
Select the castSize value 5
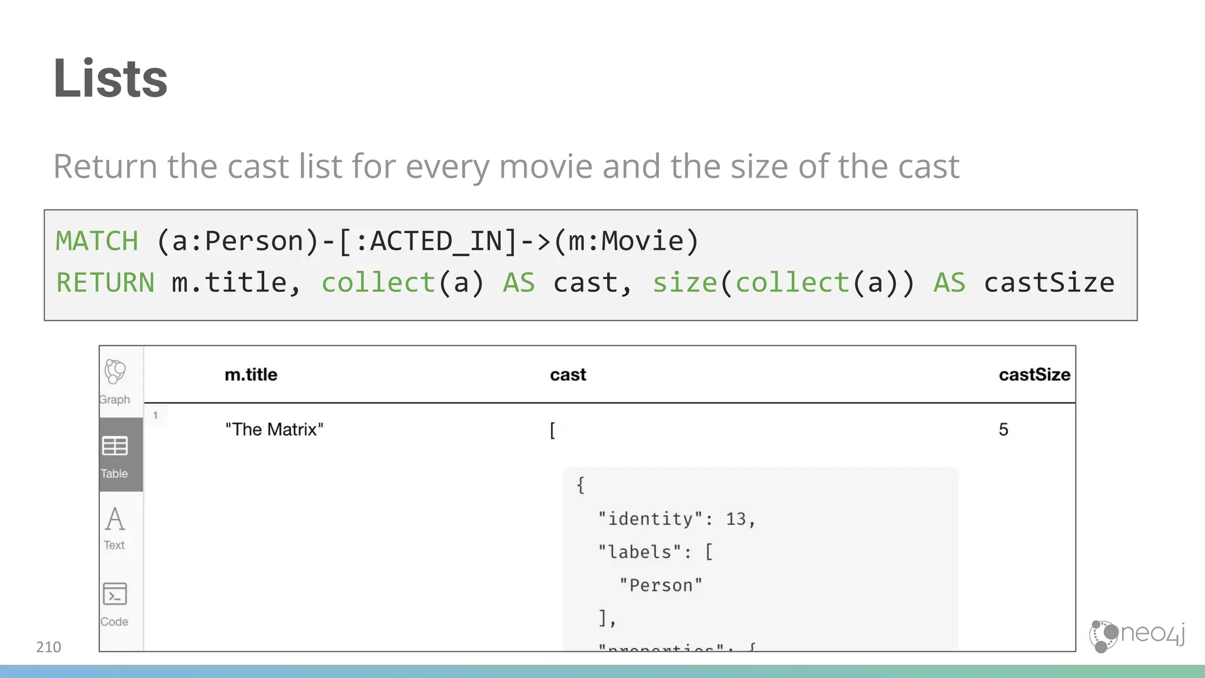[x=1003, y=430]
